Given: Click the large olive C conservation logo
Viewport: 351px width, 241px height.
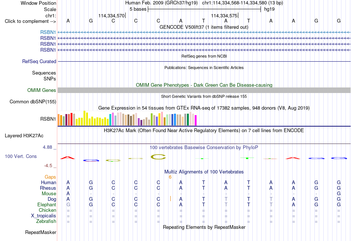Looking at the screenshot, I should 158,157.
